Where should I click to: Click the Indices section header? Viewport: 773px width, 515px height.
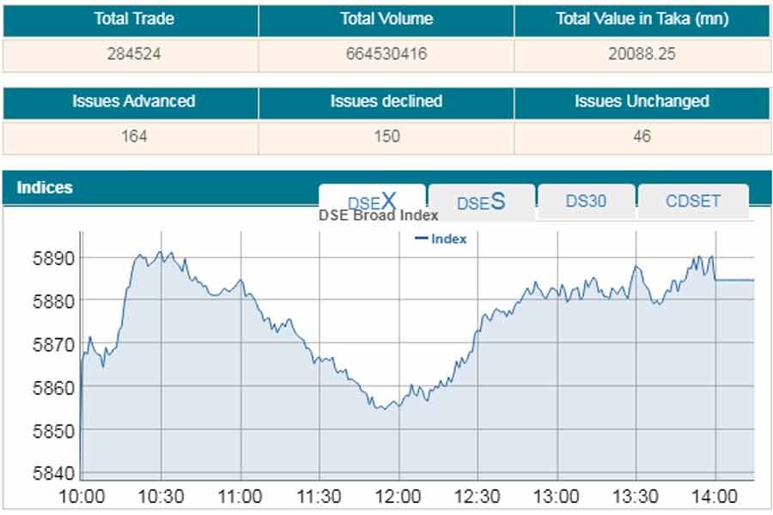(x=45, y=187)
